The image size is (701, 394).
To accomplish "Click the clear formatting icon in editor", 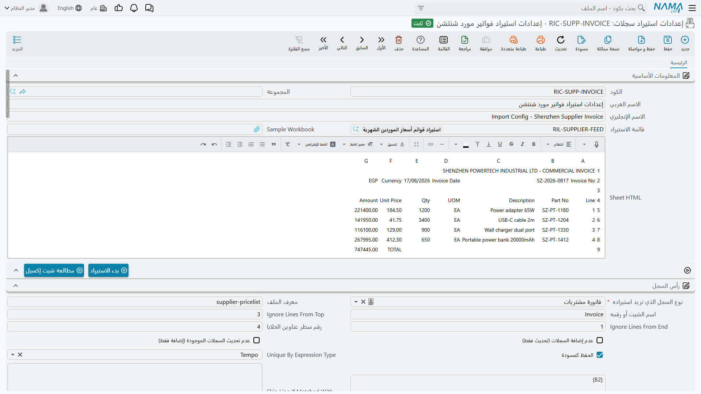I will pos(288,144).
